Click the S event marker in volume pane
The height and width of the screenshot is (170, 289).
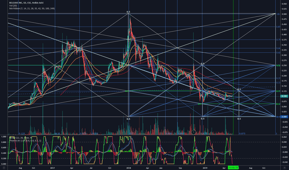[193, 132]
